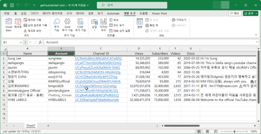Viewport: 261px width, 134px height.
Task: Click XML Import (가져오기)
Action: click(x=179, y=20)
